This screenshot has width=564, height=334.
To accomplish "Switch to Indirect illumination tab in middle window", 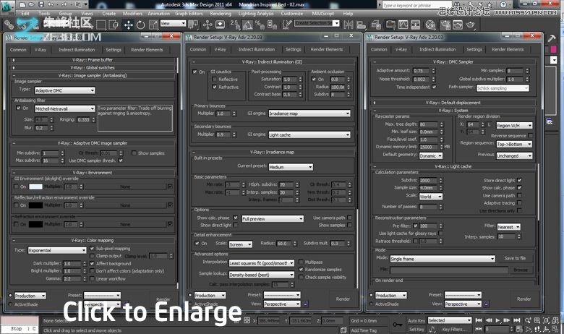I will (x=257, y=50).
